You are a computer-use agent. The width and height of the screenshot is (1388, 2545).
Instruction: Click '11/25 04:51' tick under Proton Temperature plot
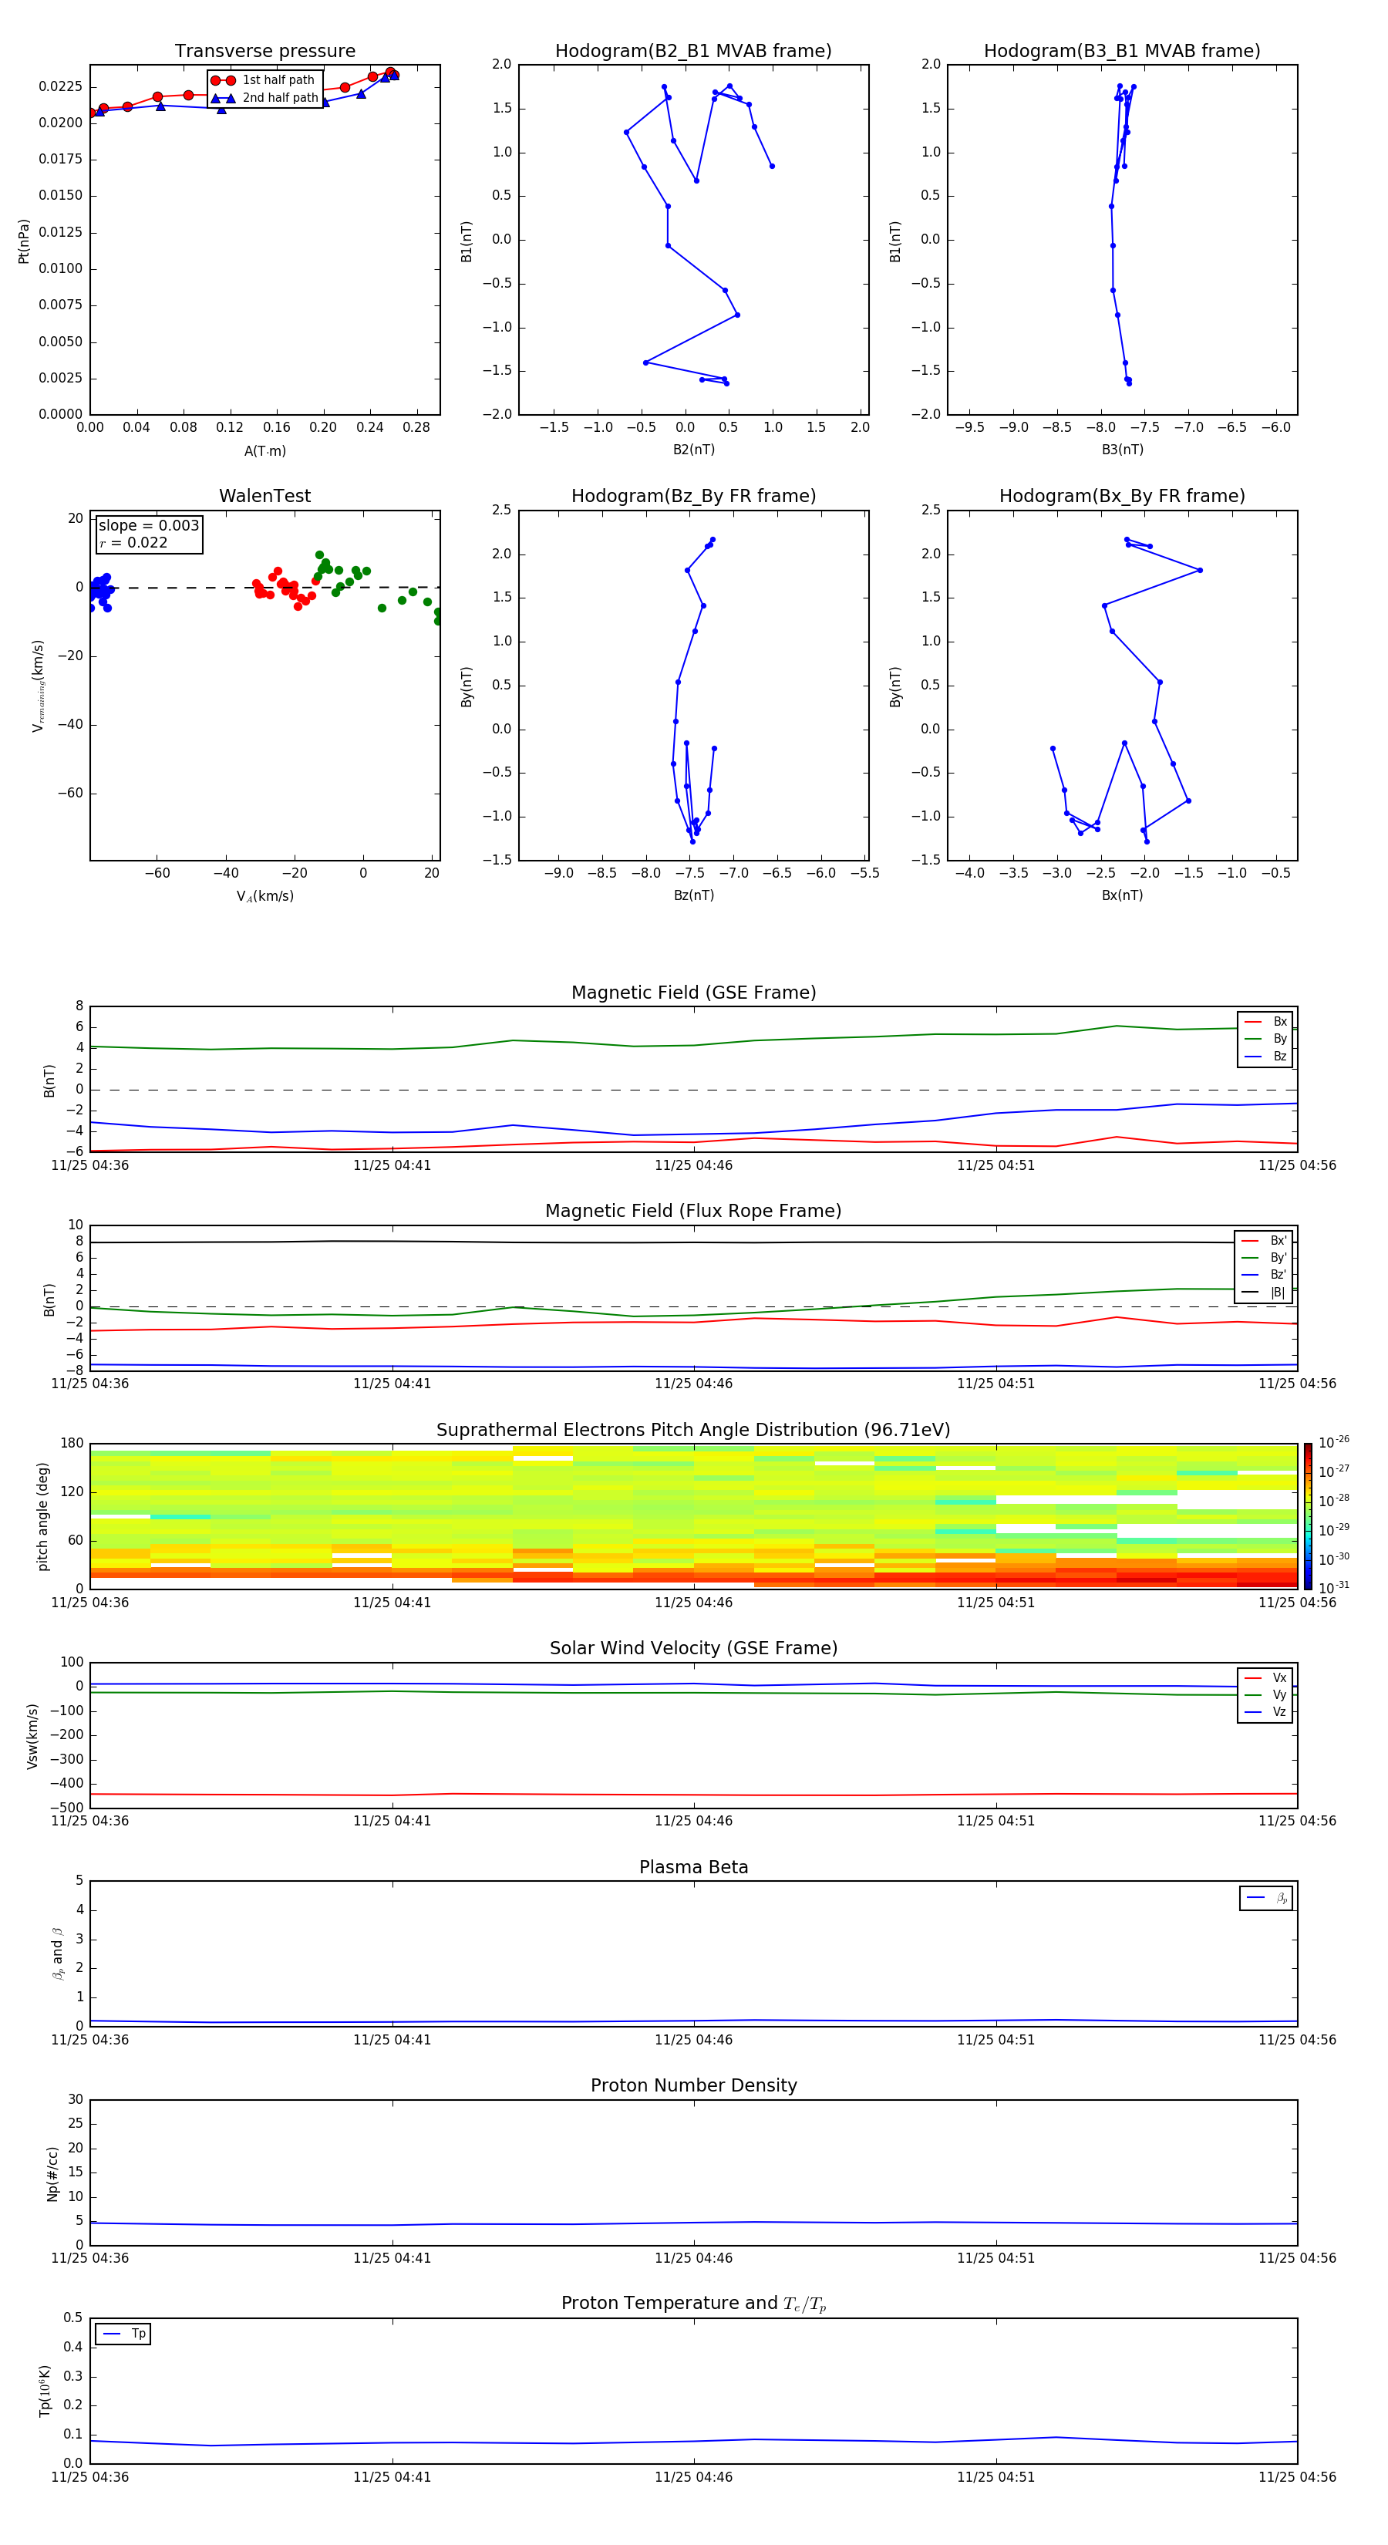pos(996,2477)
